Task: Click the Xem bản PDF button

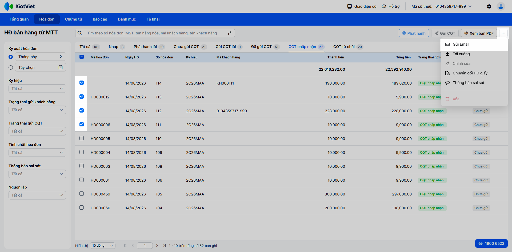Action: pos(479,33)
